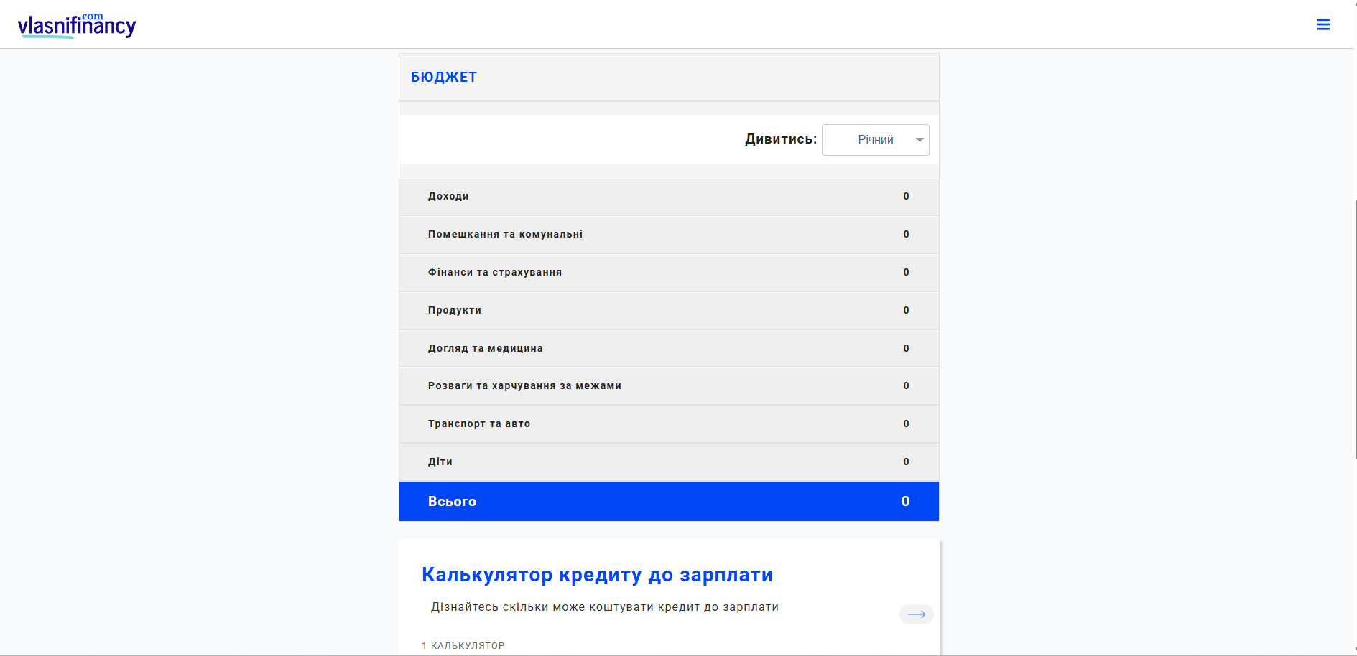Click the vlasnifinancy.com logo
The height and width of the screenshot is (656, 1357).
pyautogui.click(x=77, y=26)
